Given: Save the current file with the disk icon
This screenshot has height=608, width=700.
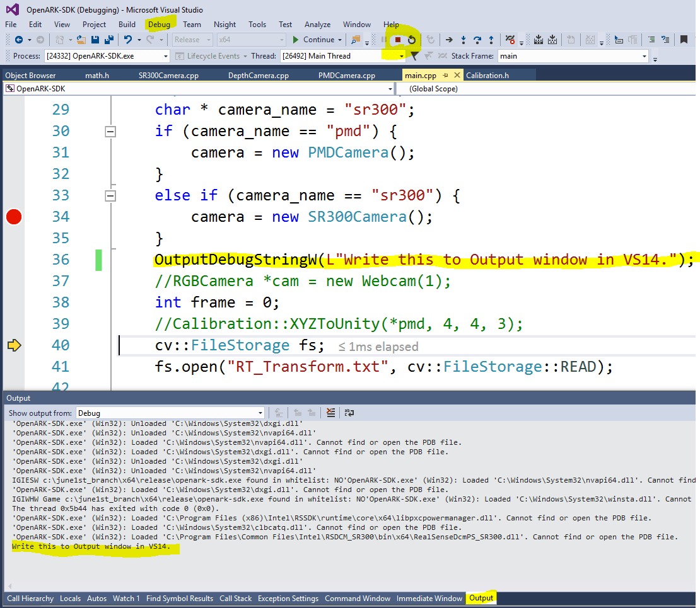Looking at the screenshot, I should [x=95, y=40].
